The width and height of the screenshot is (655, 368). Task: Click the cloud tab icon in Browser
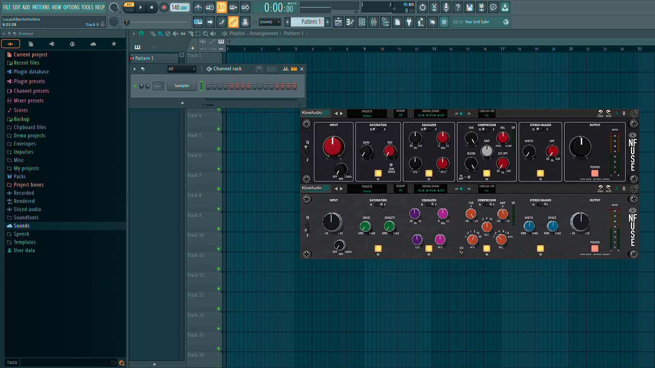(93, 44)
